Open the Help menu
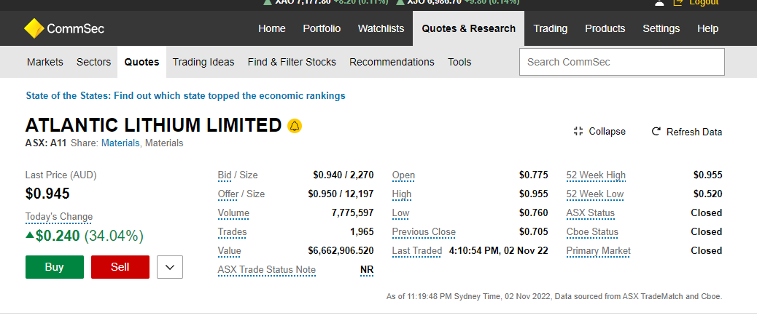The height and width of the screenshot is (318, 757). click(x=707, y=28)
